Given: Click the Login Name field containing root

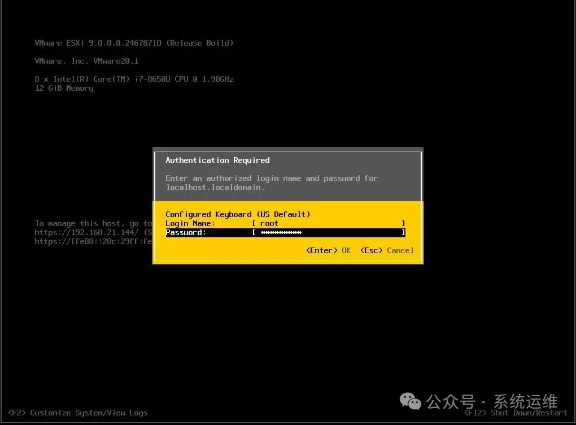Looking at the screenshot, I should (329, 223).
